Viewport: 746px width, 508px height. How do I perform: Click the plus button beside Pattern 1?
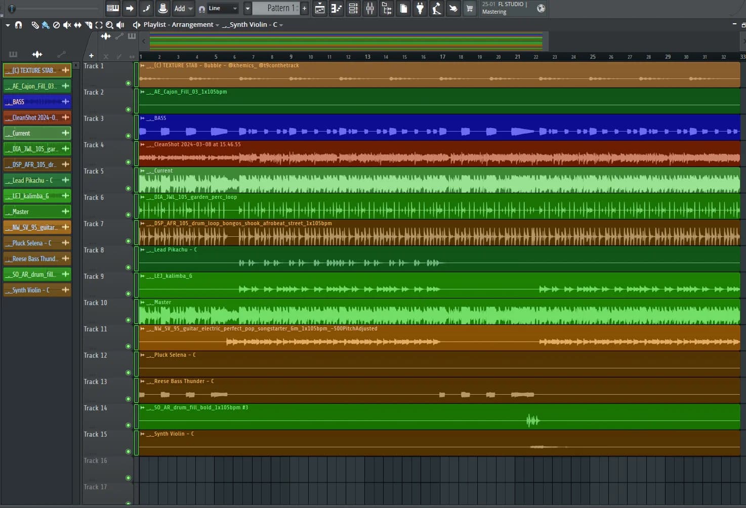303,8
